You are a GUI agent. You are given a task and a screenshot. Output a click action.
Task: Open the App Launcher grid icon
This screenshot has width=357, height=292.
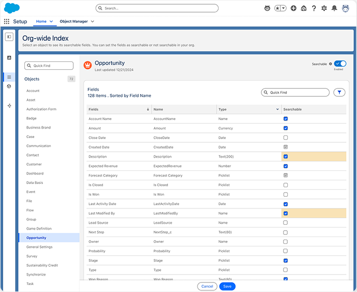7,22
